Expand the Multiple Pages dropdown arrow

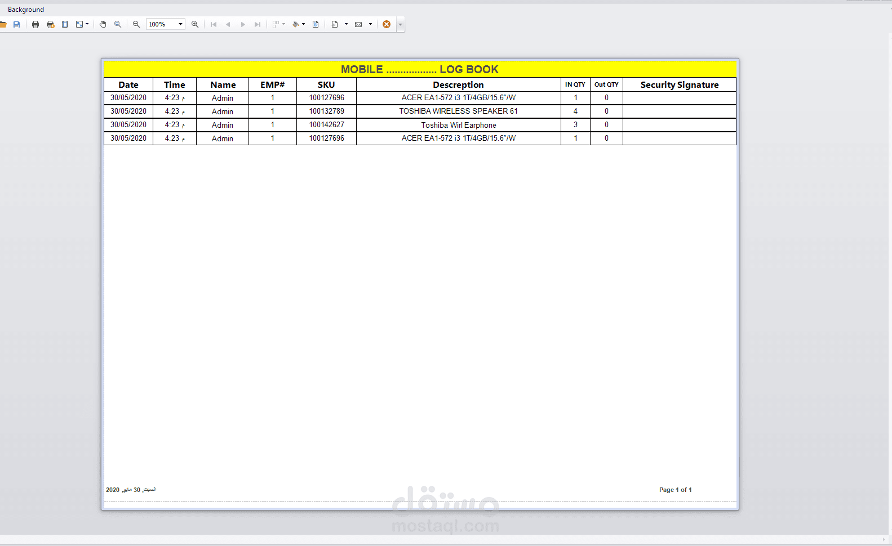[x=283, y=24]
